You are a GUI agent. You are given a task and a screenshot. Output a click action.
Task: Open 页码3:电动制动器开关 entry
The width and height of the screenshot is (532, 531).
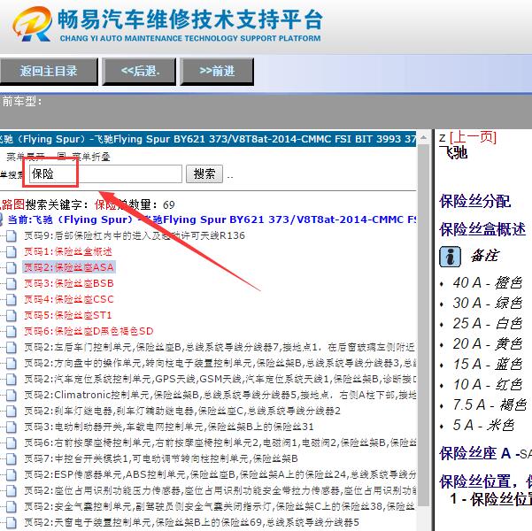[x=168, y=427]
